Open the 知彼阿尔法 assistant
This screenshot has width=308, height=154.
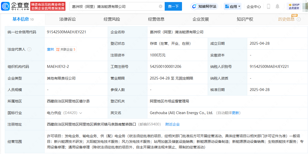click(x=204, y=6)
